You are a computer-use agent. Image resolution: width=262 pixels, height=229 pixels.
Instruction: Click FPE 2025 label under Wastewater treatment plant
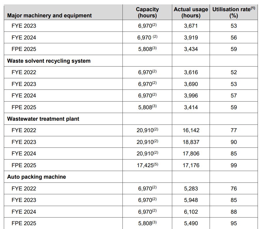(x=24, y=165)
